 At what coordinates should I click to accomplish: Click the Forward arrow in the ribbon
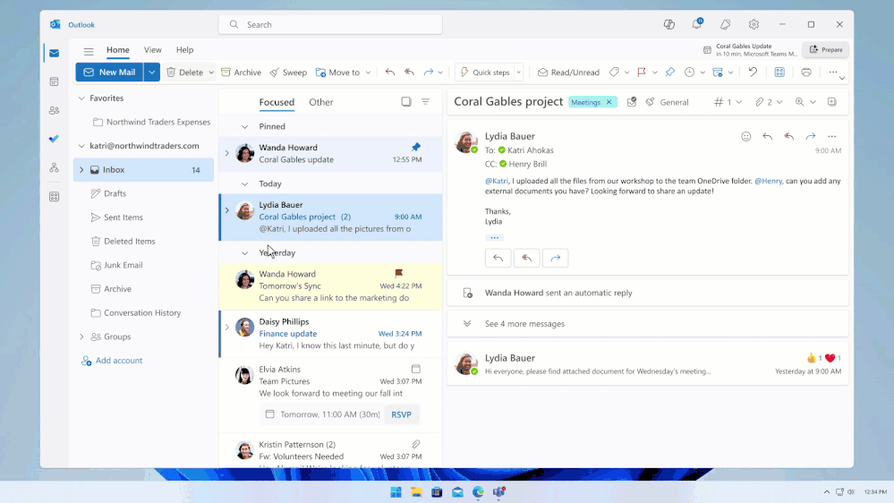pyautogui.click(x=429, y=72)
